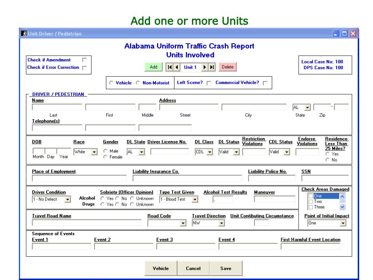This screenshot has height=280, width=373.
Task: Expand the DL State dropdown
Action: (x=142, y=152)
